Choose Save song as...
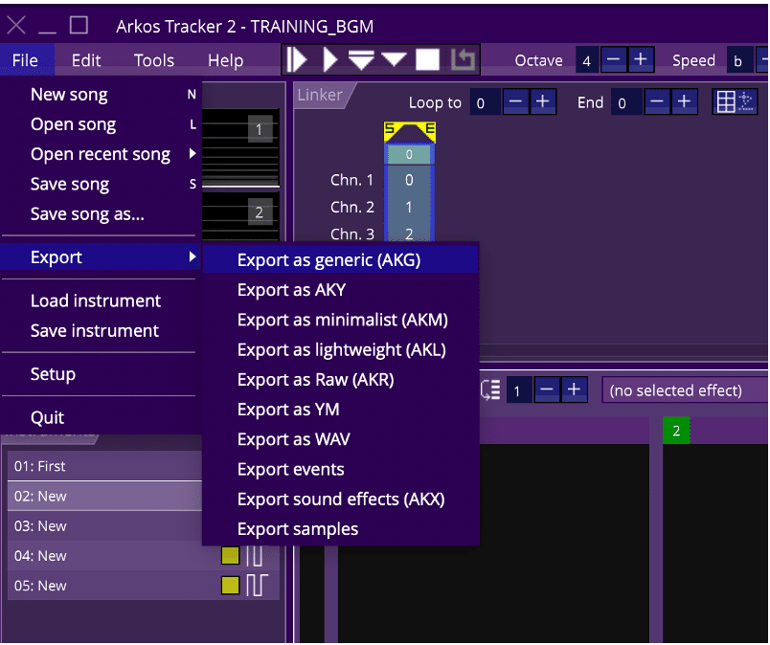770x645 pixels. point(101,214)
